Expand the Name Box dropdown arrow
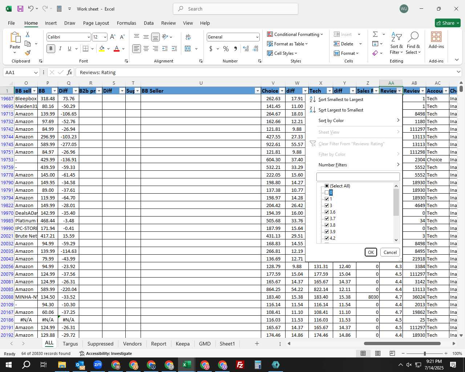The image size is (465, 372). (x=36, y=72)
